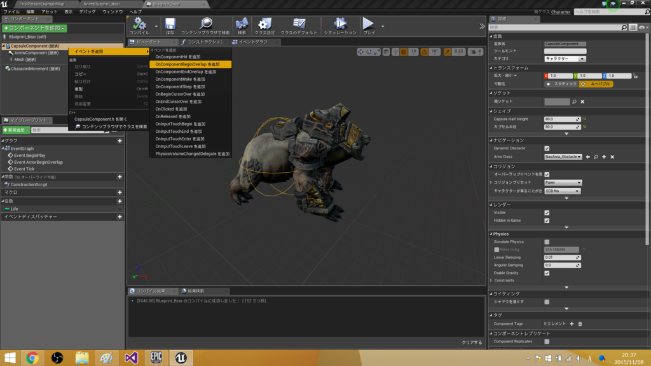Open the ECB No dropdown
The width and height of the screenshot is (651, 366).
click(562, 191)
